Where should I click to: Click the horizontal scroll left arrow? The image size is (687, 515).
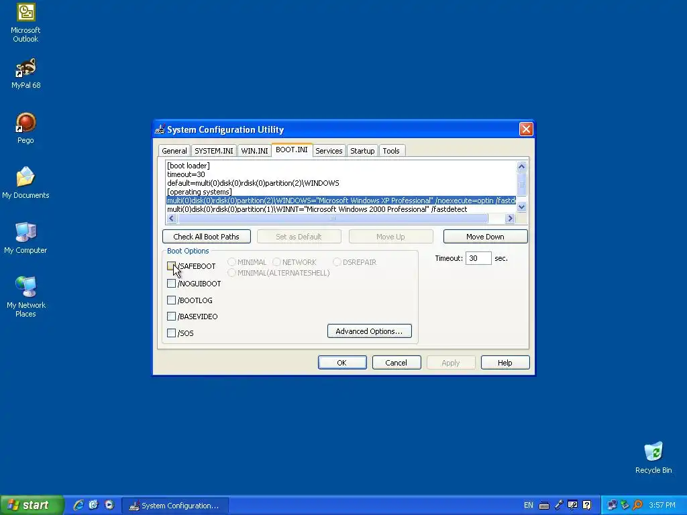pos(171,218)
